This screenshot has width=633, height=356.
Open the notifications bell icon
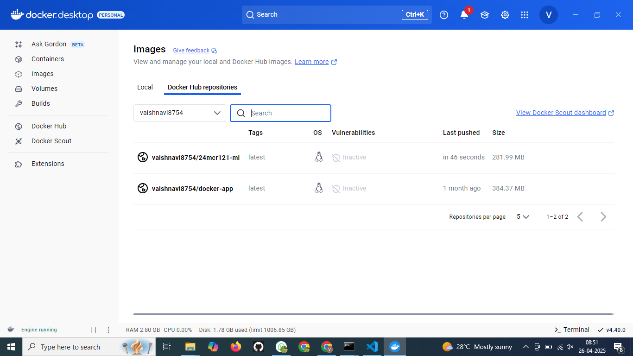[x=464, y=15]
